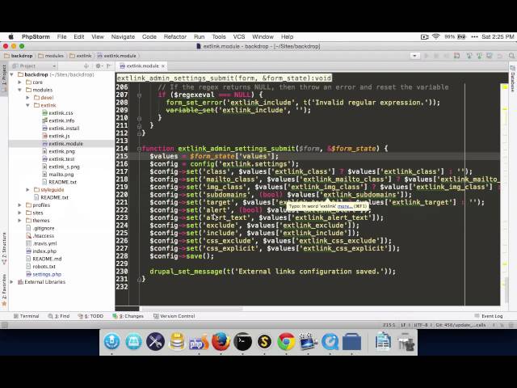The width and height of the screenshot is (517, 388).
Task: Toggle fold marker at line 214 function
Action: coord(139,149)
